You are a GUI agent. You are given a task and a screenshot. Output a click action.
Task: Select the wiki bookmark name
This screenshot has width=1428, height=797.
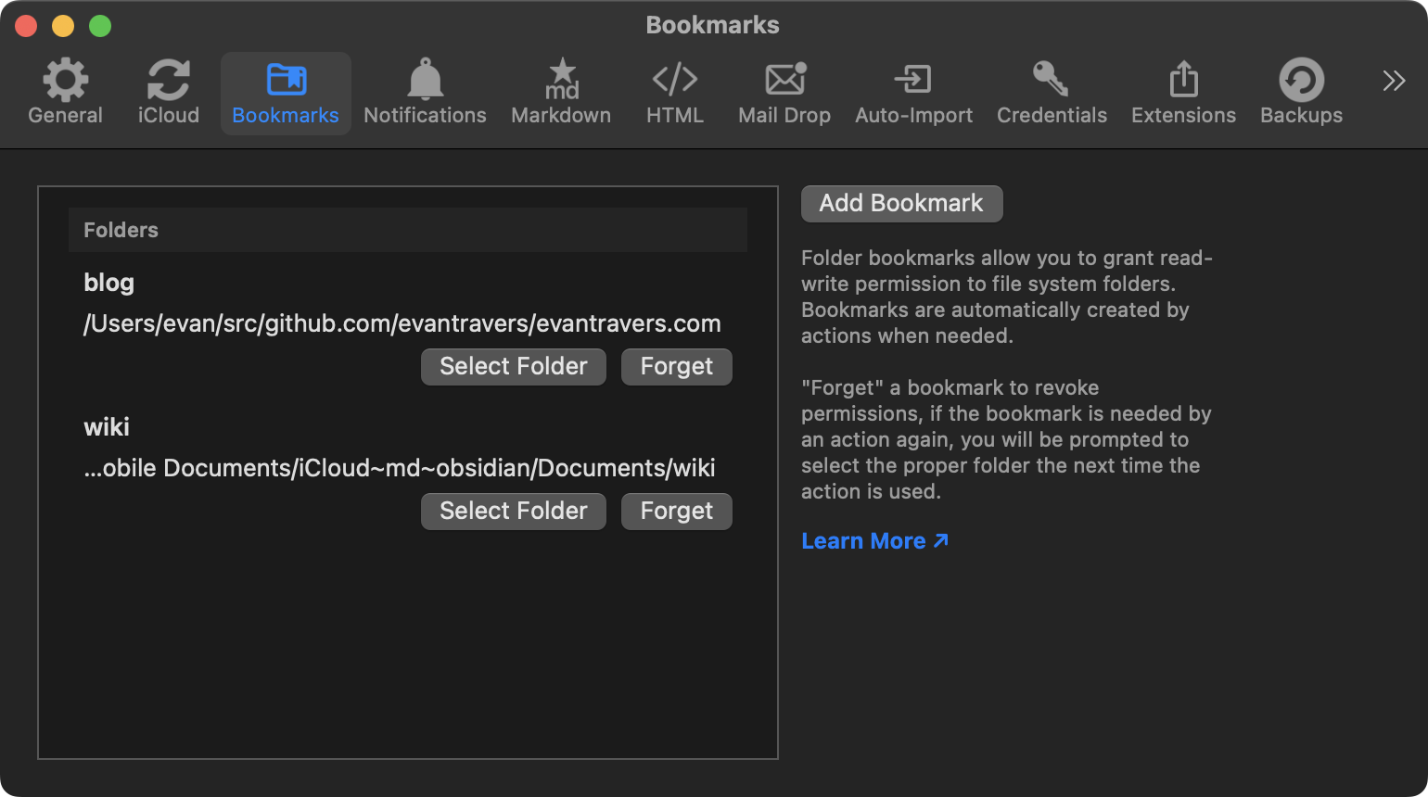point(107,427)
